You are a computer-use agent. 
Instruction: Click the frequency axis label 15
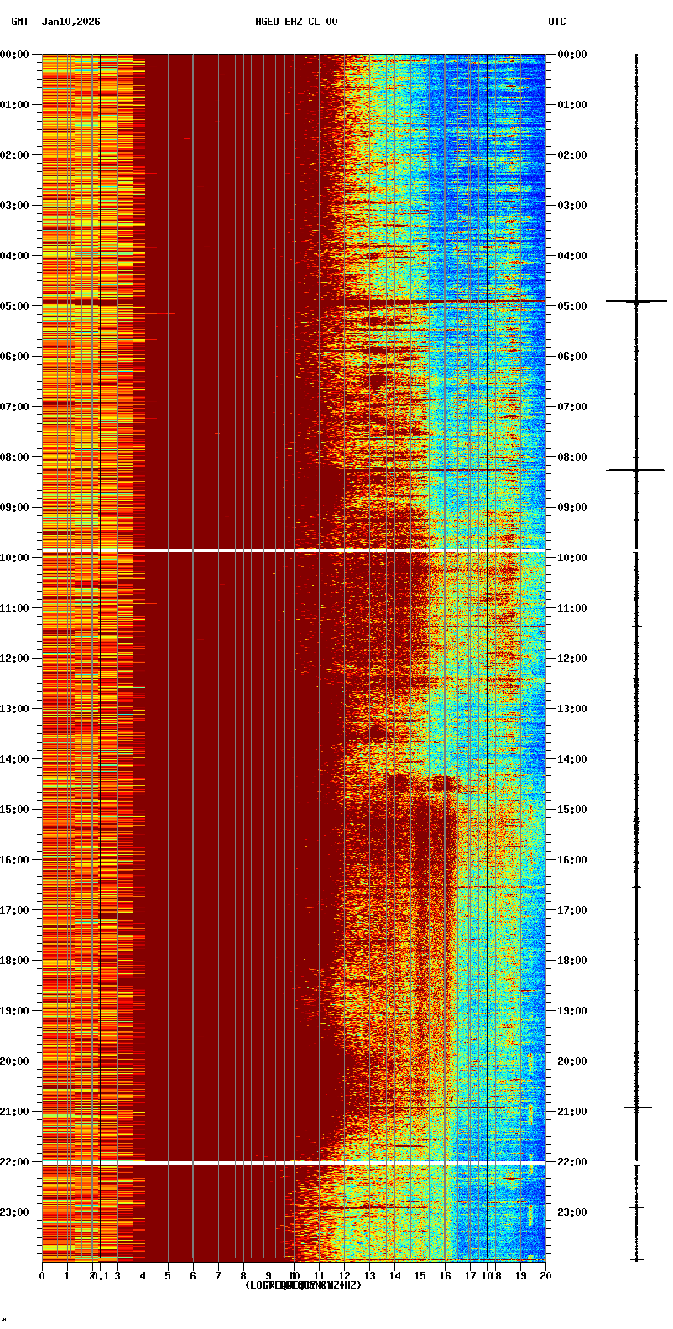(420, 1276)
